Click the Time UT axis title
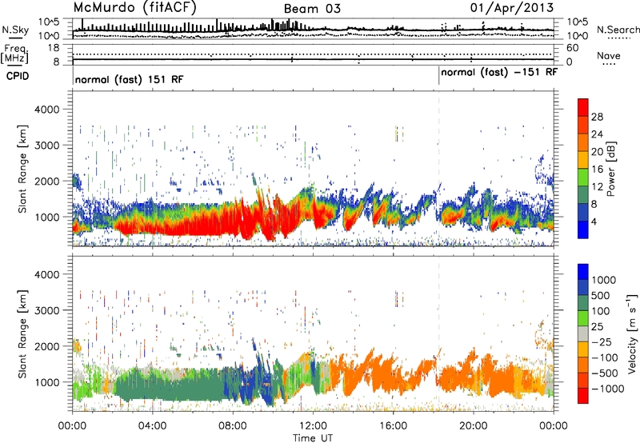The height and width of the screenshot is (443, 640). [x=313, y=438]
